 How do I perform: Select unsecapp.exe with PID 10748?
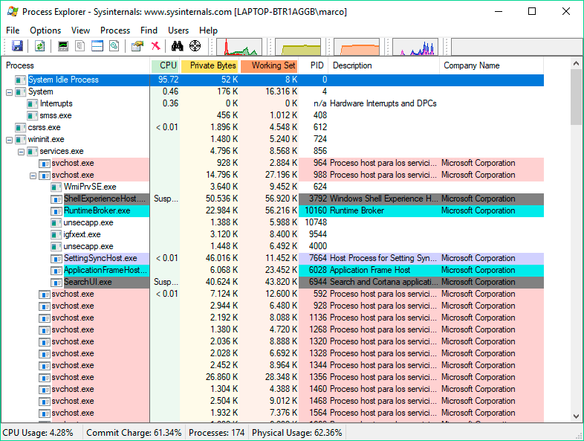point(88,222)
